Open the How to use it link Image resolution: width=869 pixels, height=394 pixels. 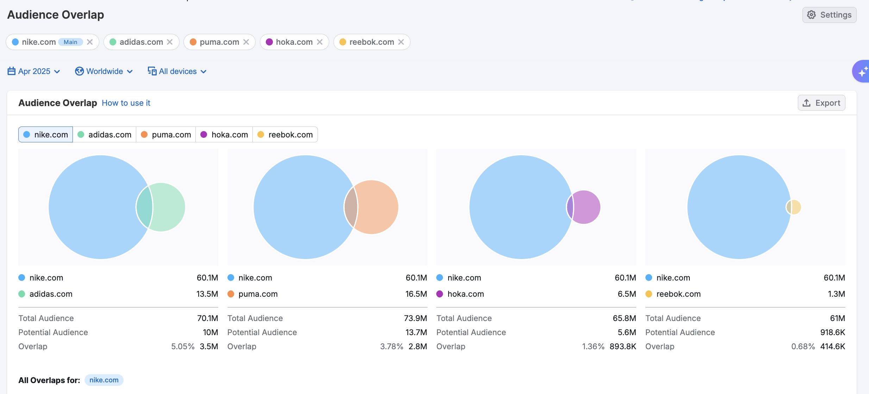coord(126,103)
